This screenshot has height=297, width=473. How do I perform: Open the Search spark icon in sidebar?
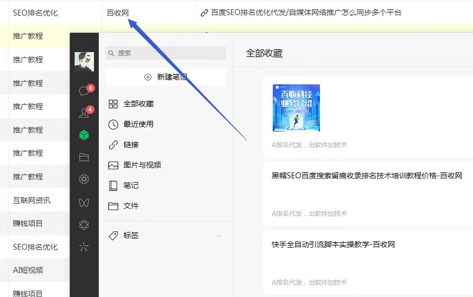pos(84,247)
